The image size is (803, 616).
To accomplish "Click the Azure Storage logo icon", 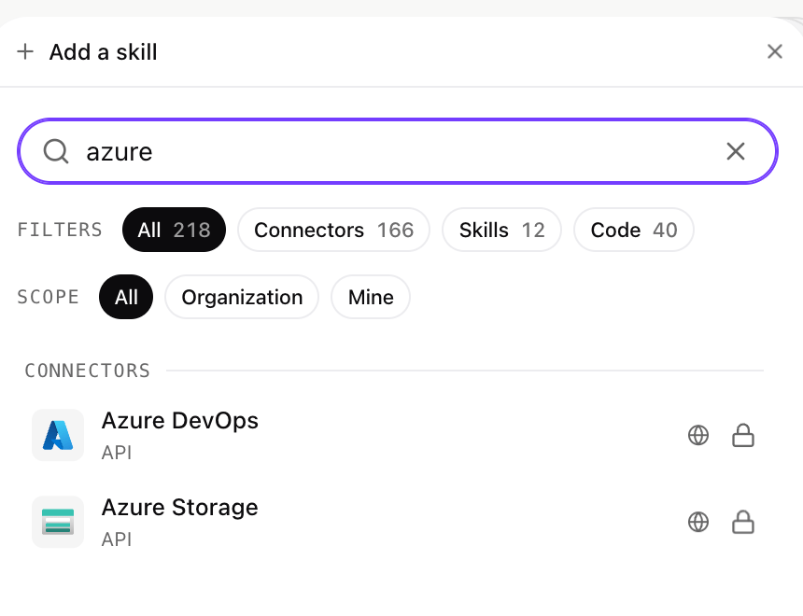I will (x=58, y=522).
